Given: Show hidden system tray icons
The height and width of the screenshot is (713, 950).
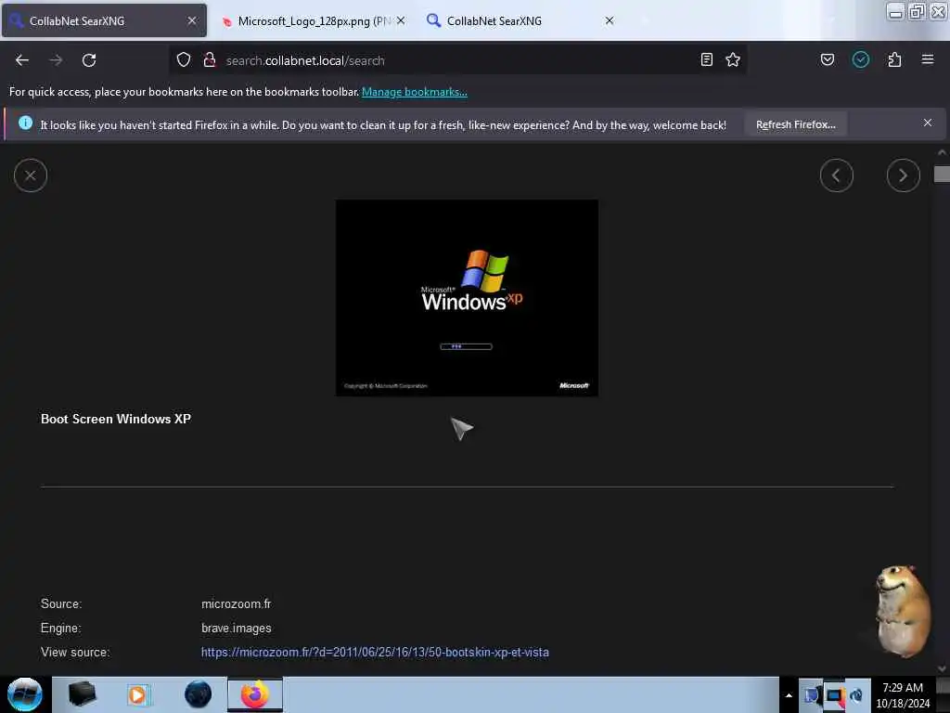Looking at the screenshot, I should pyautogui.click(x=789, y=695).
